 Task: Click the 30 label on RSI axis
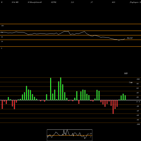[2, 41]
